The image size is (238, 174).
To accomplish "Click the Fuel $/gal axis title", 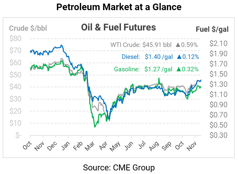I will [212, 29].
